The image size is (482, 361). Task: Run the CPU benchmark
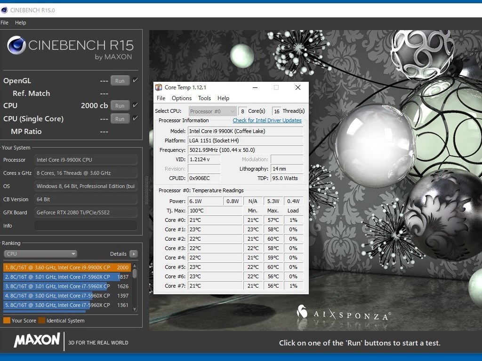[120, 106]
